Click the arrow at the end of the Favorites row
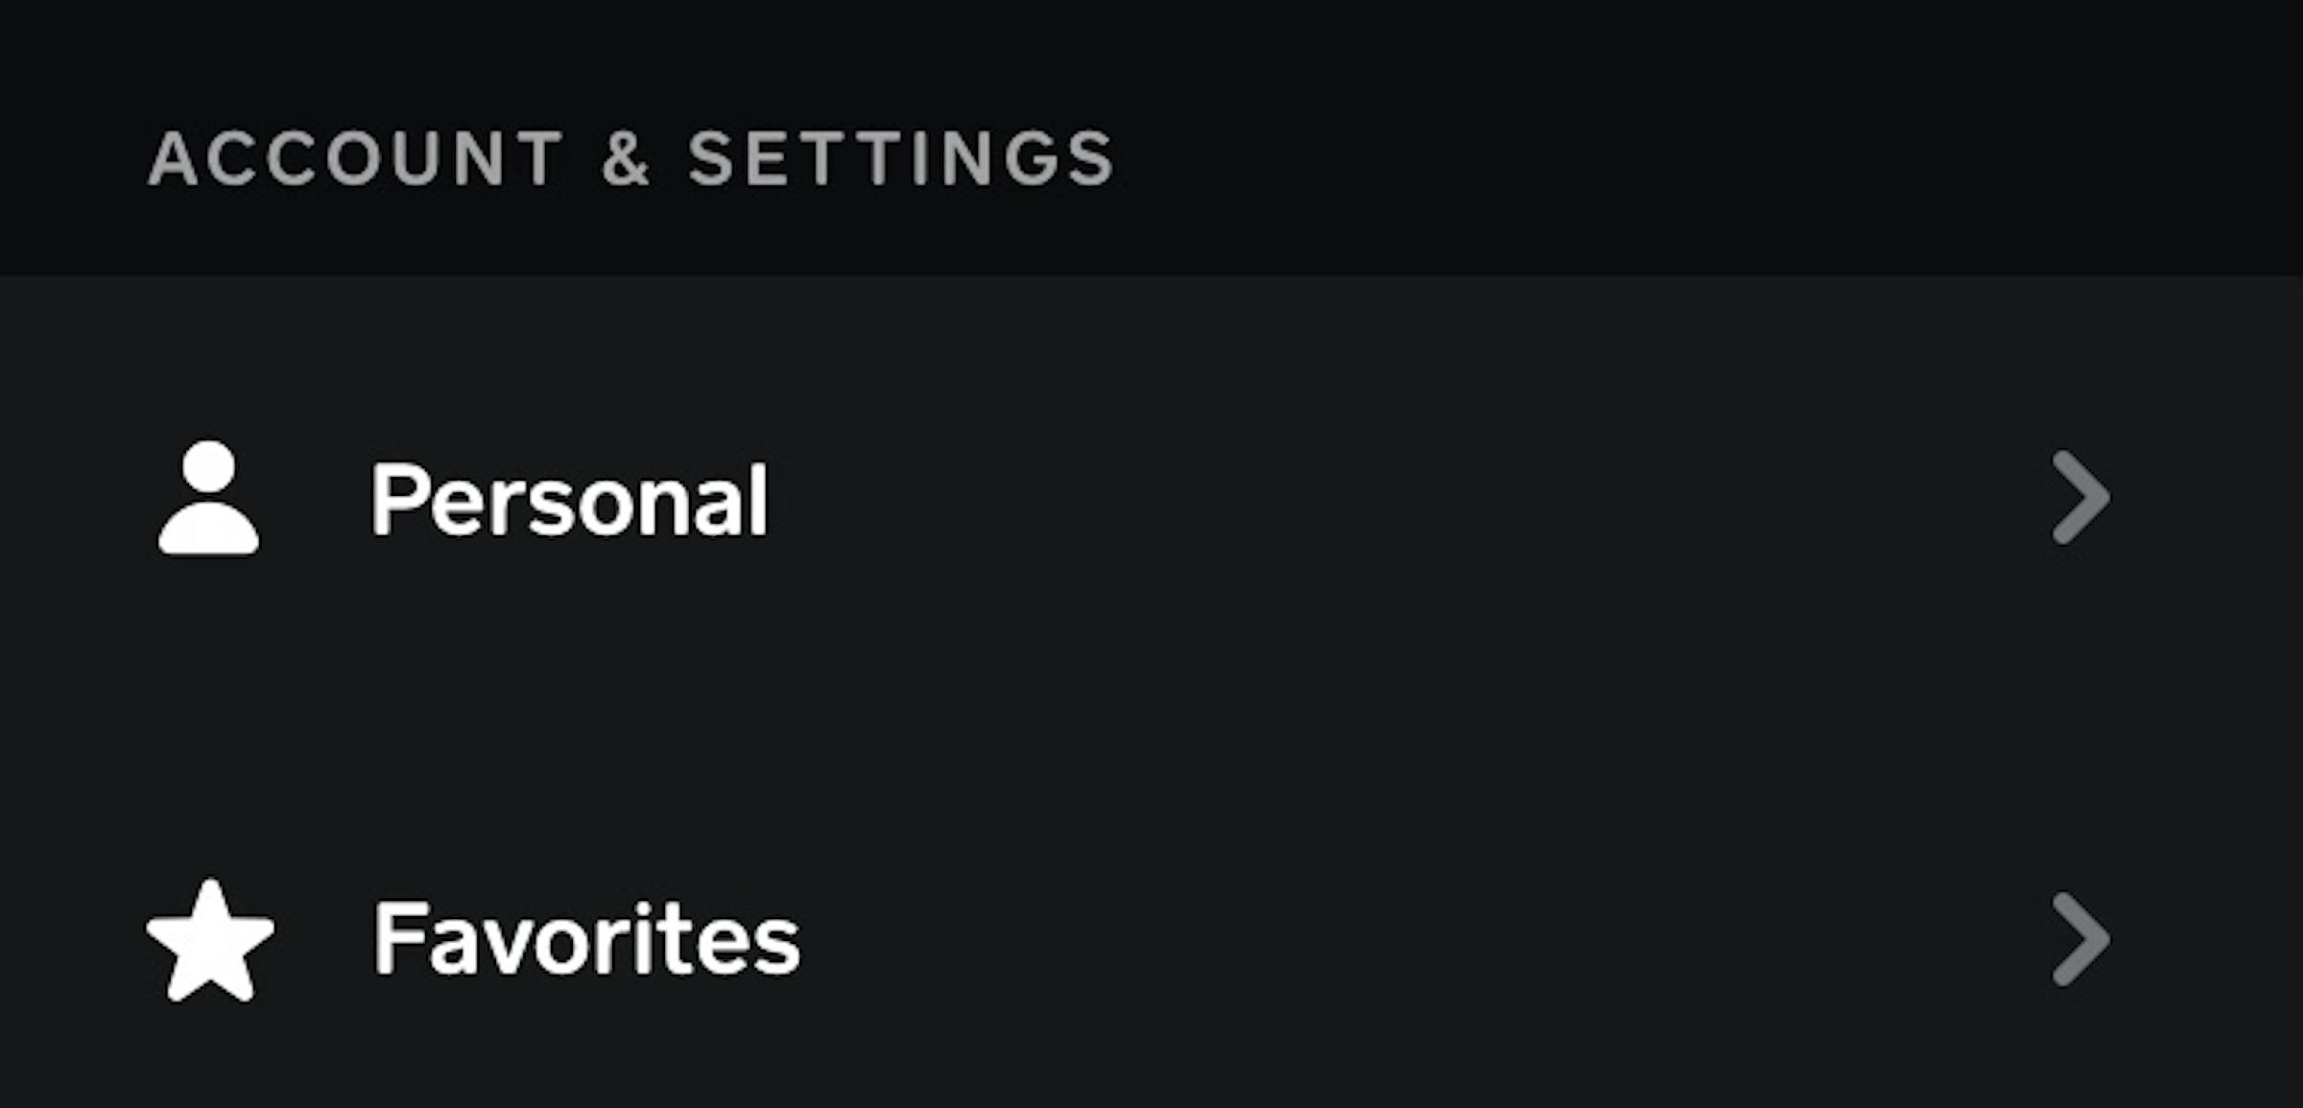 2079,940
